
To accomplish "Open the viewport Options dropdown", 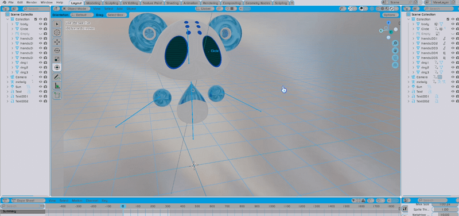I will pyautogui.click(x=390, y=15).
